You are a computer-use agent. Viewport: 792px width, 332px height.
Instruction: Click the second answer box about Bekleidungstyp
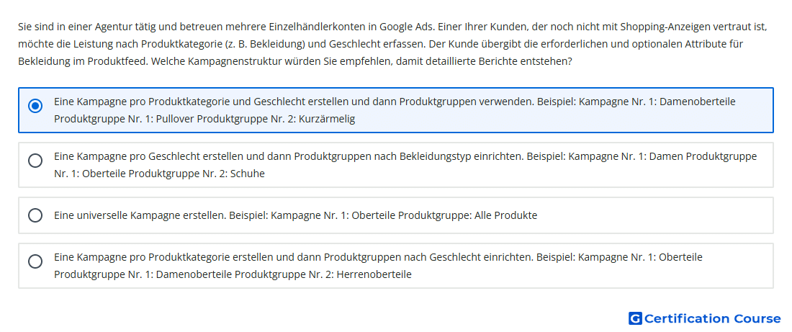[396, 165]
